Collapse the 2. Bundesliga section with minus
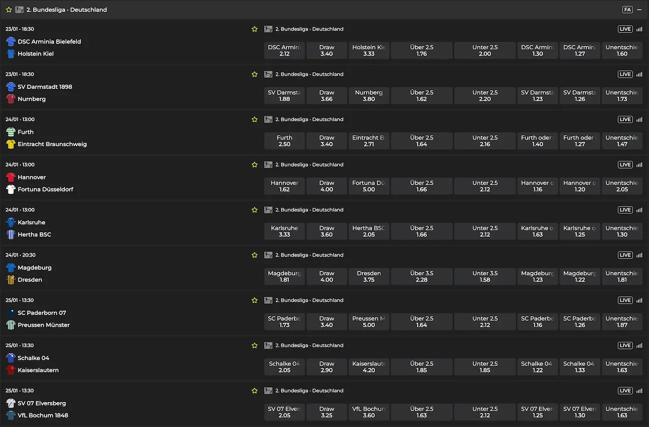The height and width of the screenshot is (427, 649). coord(639,9)
